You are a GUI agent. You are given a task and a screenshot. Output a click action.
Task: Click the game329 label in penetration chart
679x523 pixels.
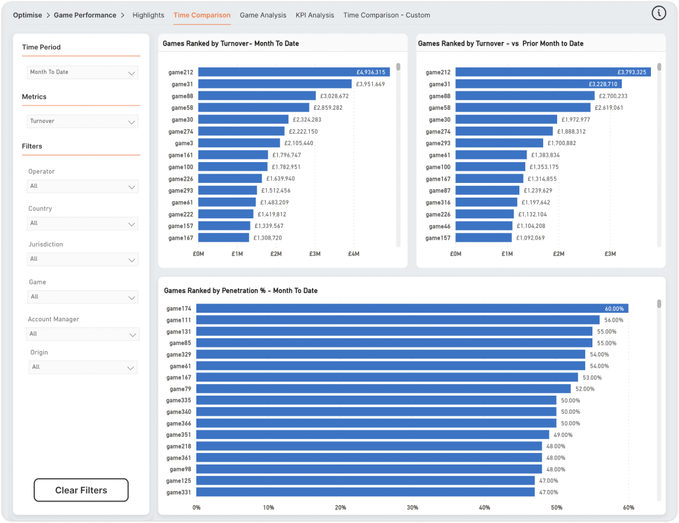tap(179, 355)
